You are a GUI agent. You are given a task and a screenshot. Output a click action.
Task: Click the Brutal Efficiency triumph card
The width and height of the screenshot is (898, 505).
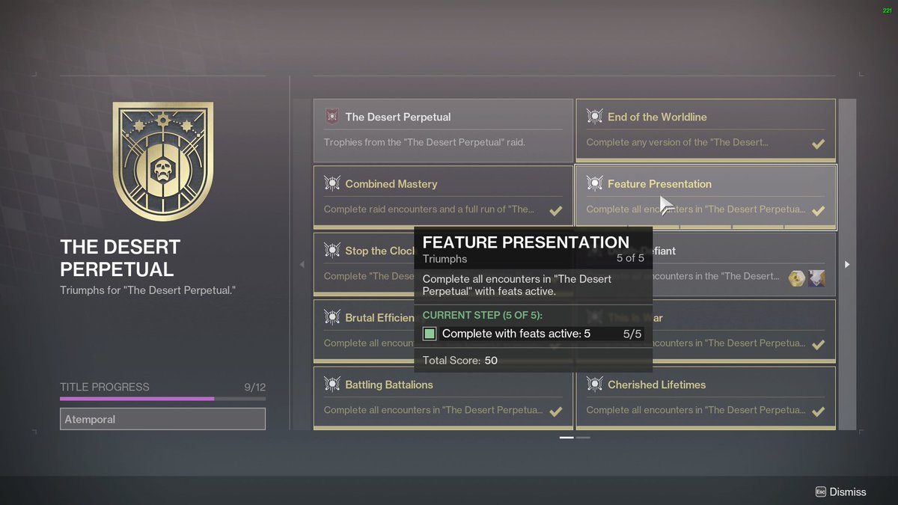pyautogui.click(x=364, y=331)
